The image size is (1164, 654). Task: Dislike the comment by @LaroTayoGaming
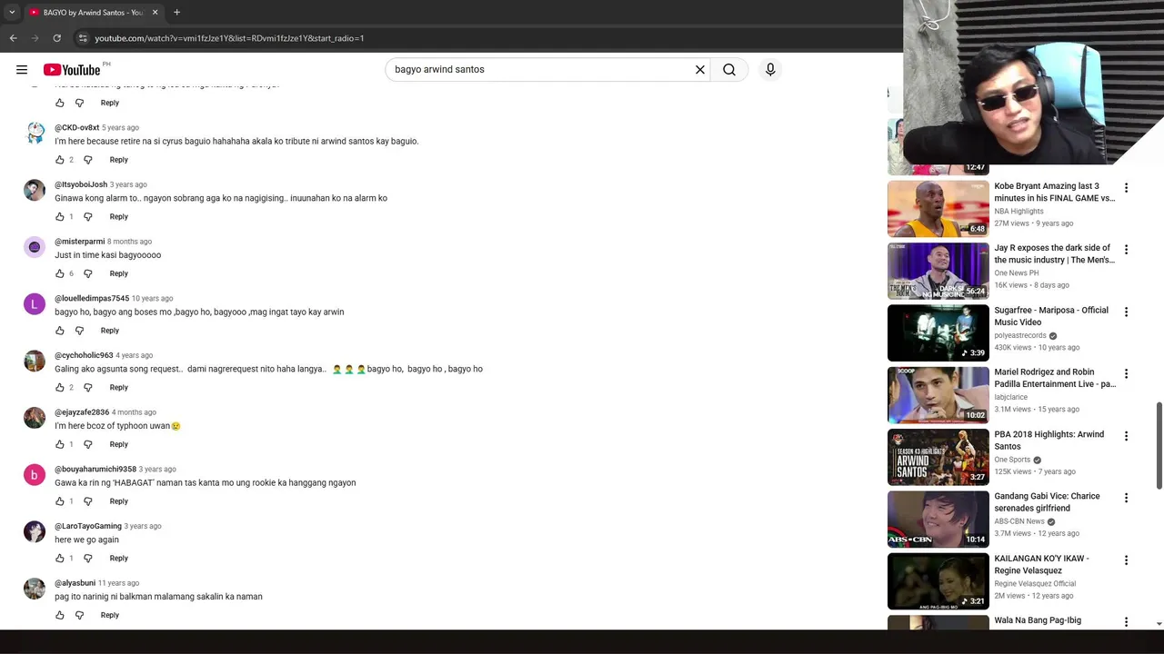coord(88,559)
